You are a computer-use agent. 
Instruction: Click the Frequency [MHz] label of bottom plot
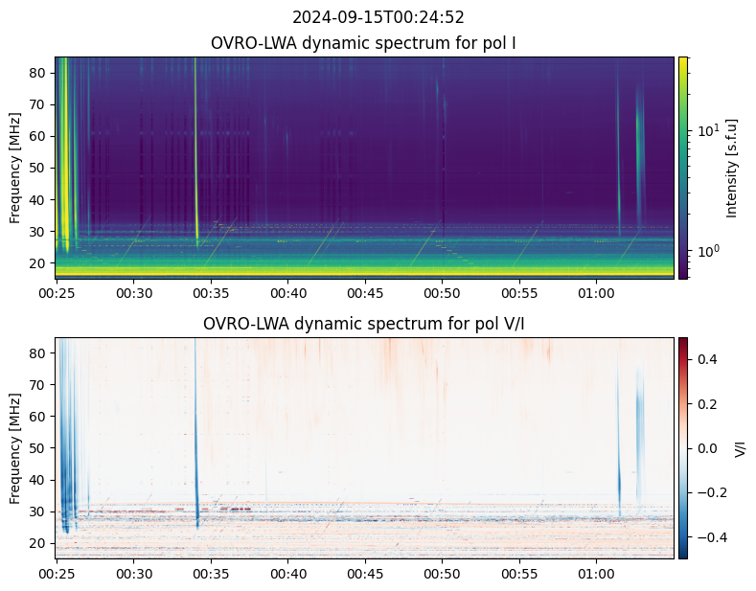[x=15, y=448]
